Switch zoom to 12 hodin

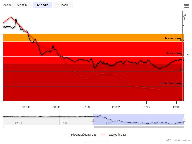pos(42,5)
